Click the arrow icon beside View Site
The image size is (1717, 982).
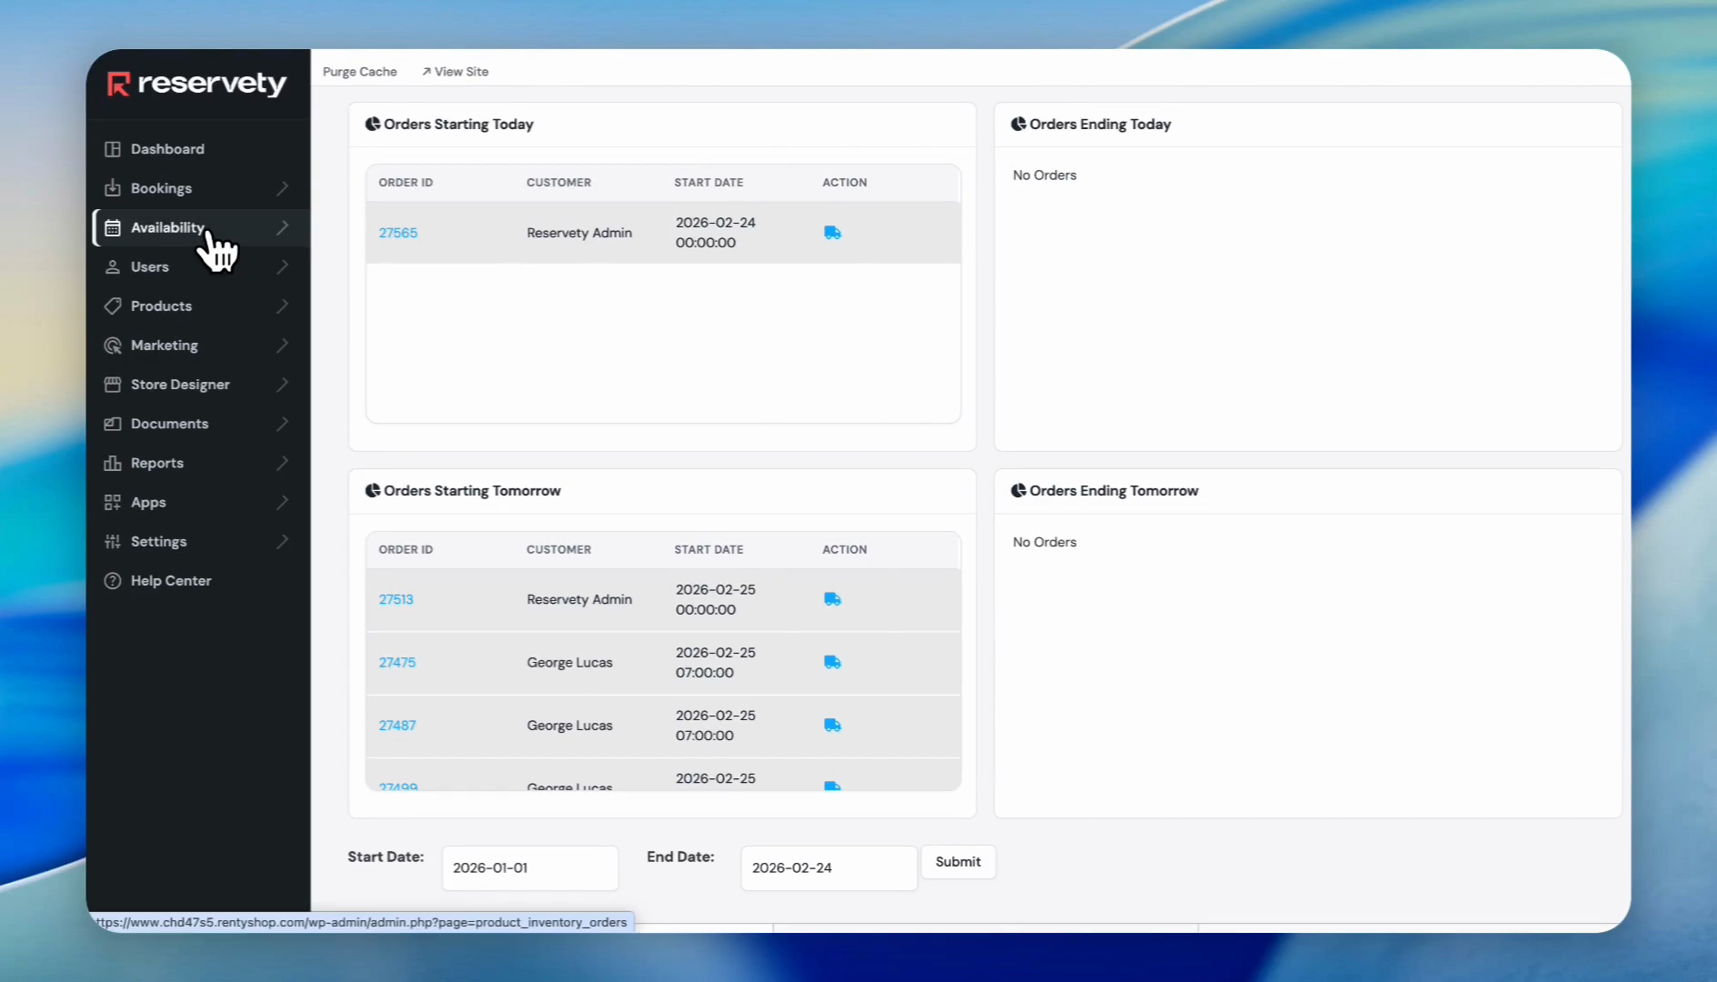427,72
